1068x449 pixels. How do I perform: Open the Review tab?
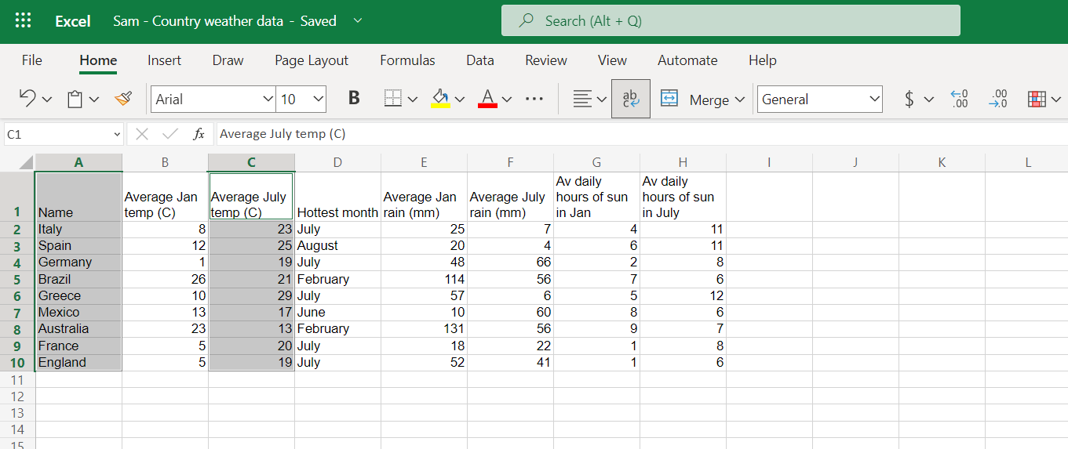coord(546,60)
